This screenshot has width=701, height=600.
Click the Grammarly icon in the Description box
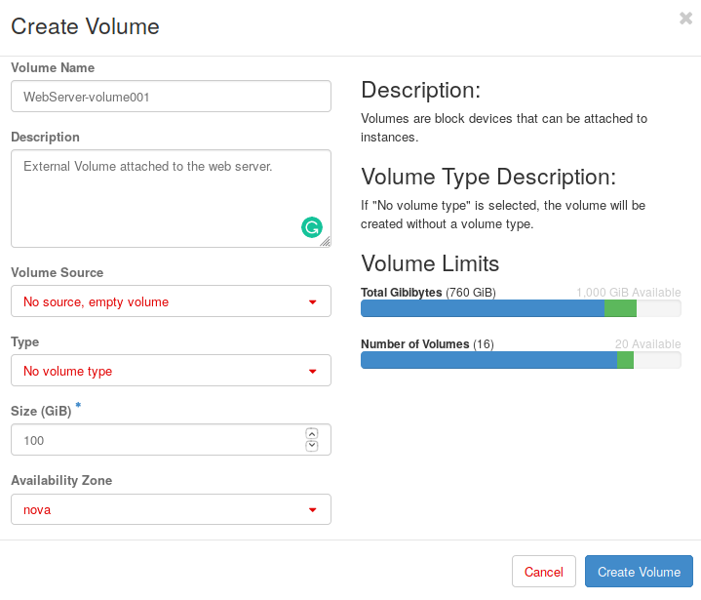click(311, 228)
